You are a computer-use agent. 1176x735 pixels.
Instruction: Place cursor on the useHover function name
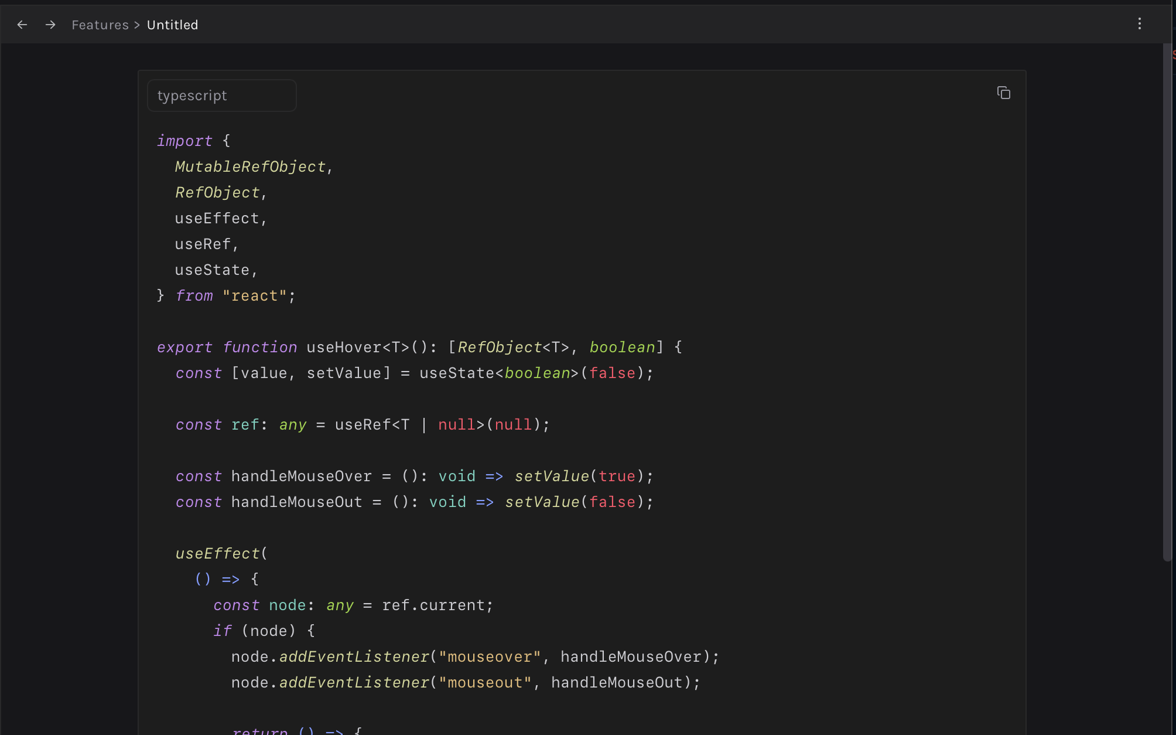(x=343, y=347)
